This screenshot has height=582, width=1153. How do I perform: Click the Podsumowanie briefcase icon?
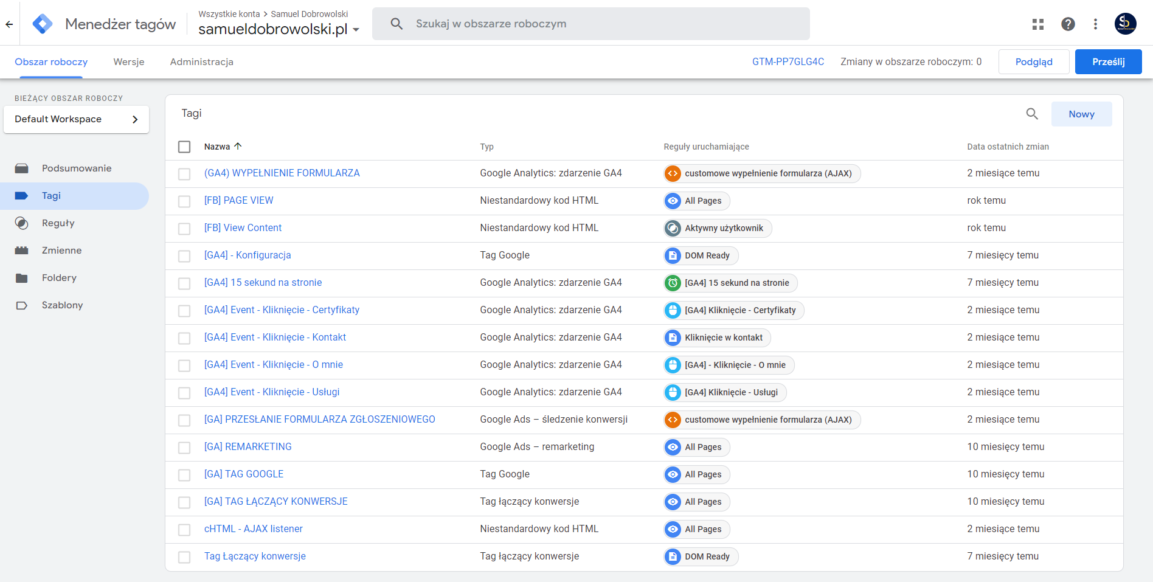pos(22,168)
